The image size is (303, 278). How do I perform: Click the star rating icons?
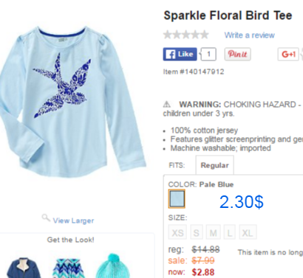[186, 35]
